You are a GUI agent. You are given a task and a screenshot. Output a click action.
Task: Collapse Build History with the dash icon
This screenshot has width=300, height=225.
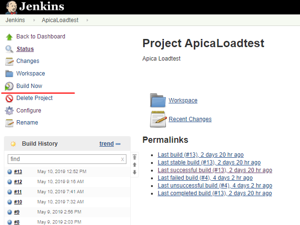(x=118, y=144)
